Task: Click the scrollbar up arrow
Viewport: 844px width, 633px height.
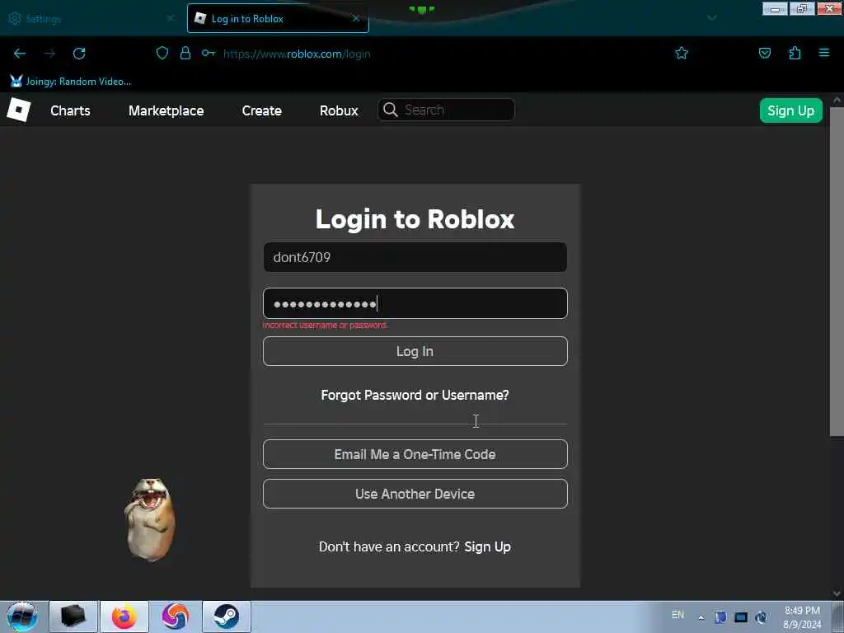Action: (837, 100)
